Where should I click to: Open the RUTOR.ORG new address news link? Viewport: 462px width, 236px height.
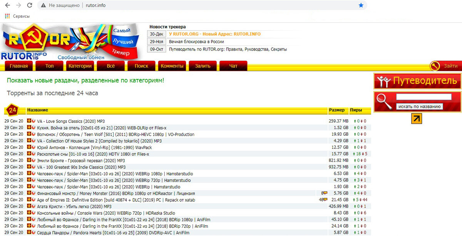tap(215, 34)
